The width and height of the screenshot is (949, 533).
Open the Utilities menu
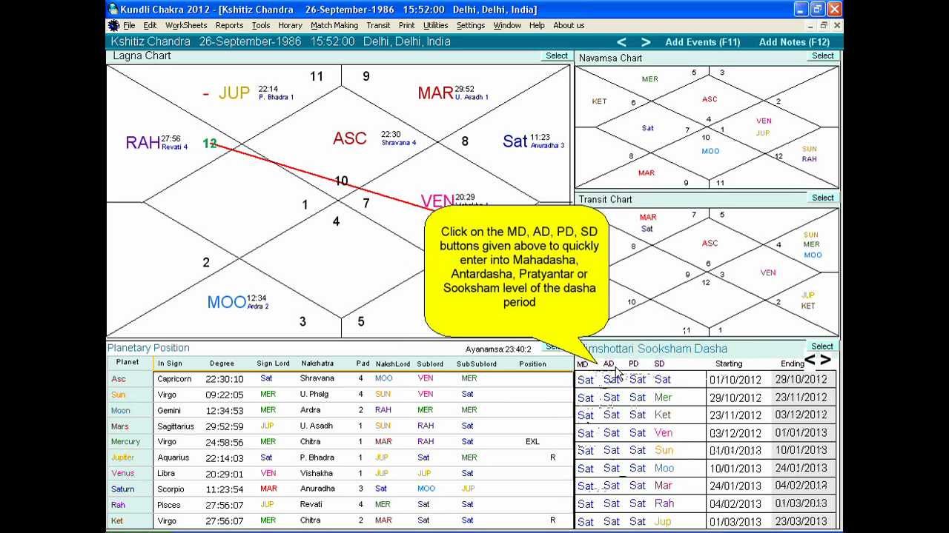[x=435, y=25]
